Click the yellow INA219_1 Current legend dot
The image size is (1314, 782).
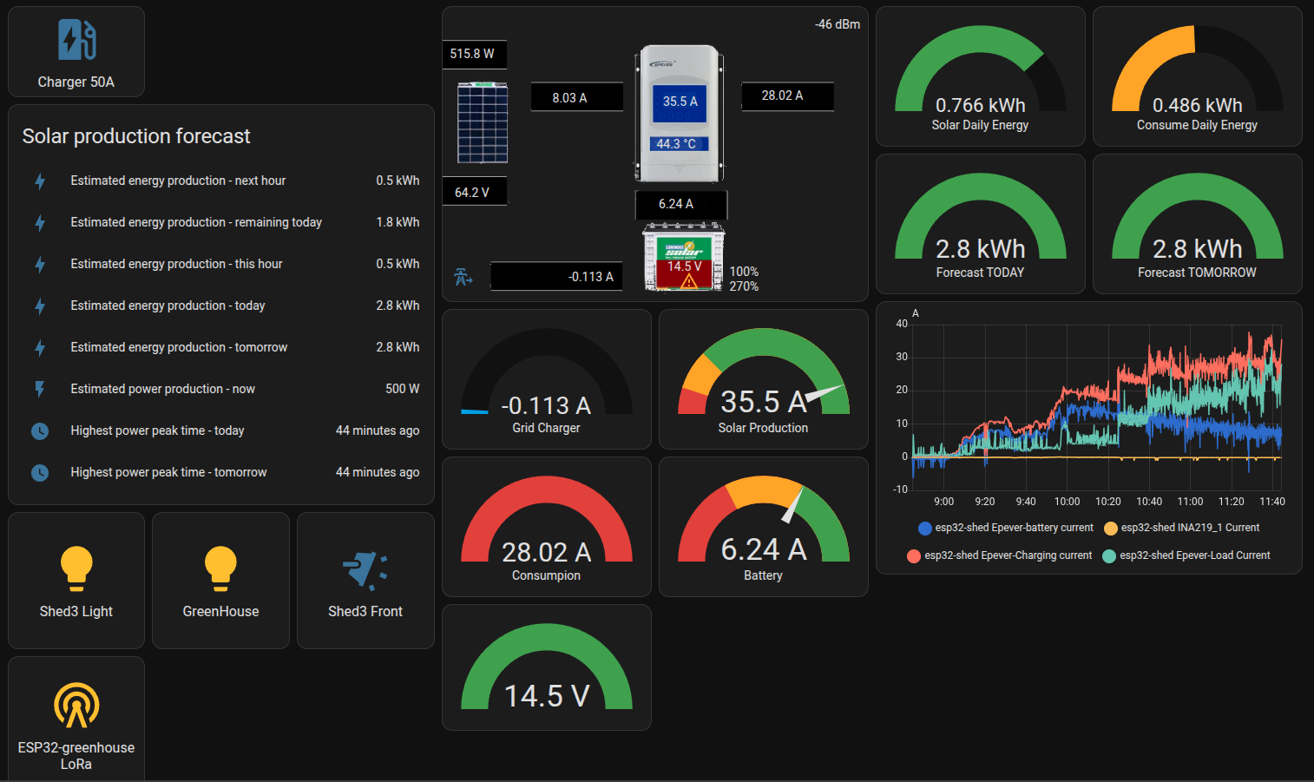[x=1110, y=529]
